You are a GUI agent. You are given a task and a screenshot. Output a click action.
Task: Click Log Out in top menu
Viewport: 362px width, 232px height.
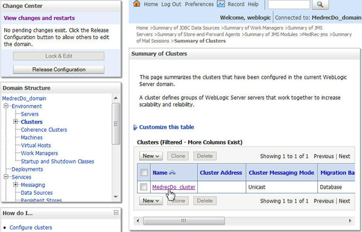[171, 4]
